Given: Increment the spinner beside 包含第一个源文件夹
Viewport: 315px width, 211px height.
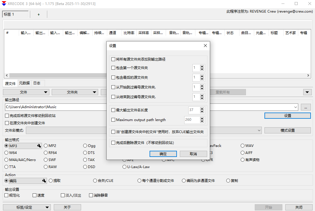Looking at the screenshot, I should coord(202,66).
